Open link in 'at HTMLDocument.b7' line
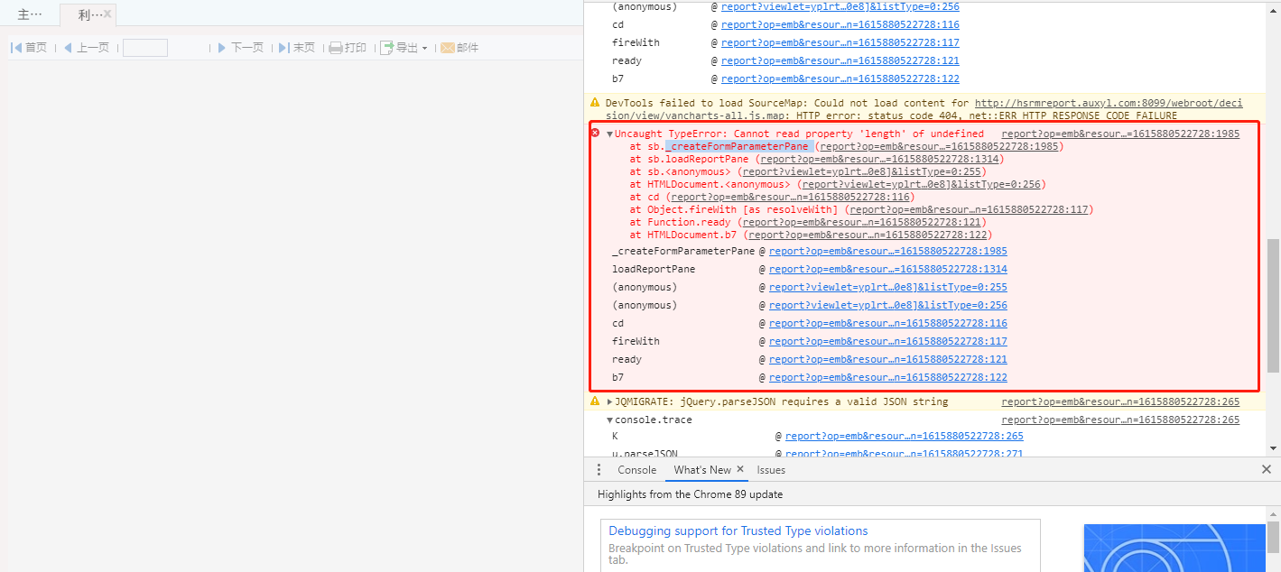Viewport: 1281px width, 572px height. click(867, 235)
